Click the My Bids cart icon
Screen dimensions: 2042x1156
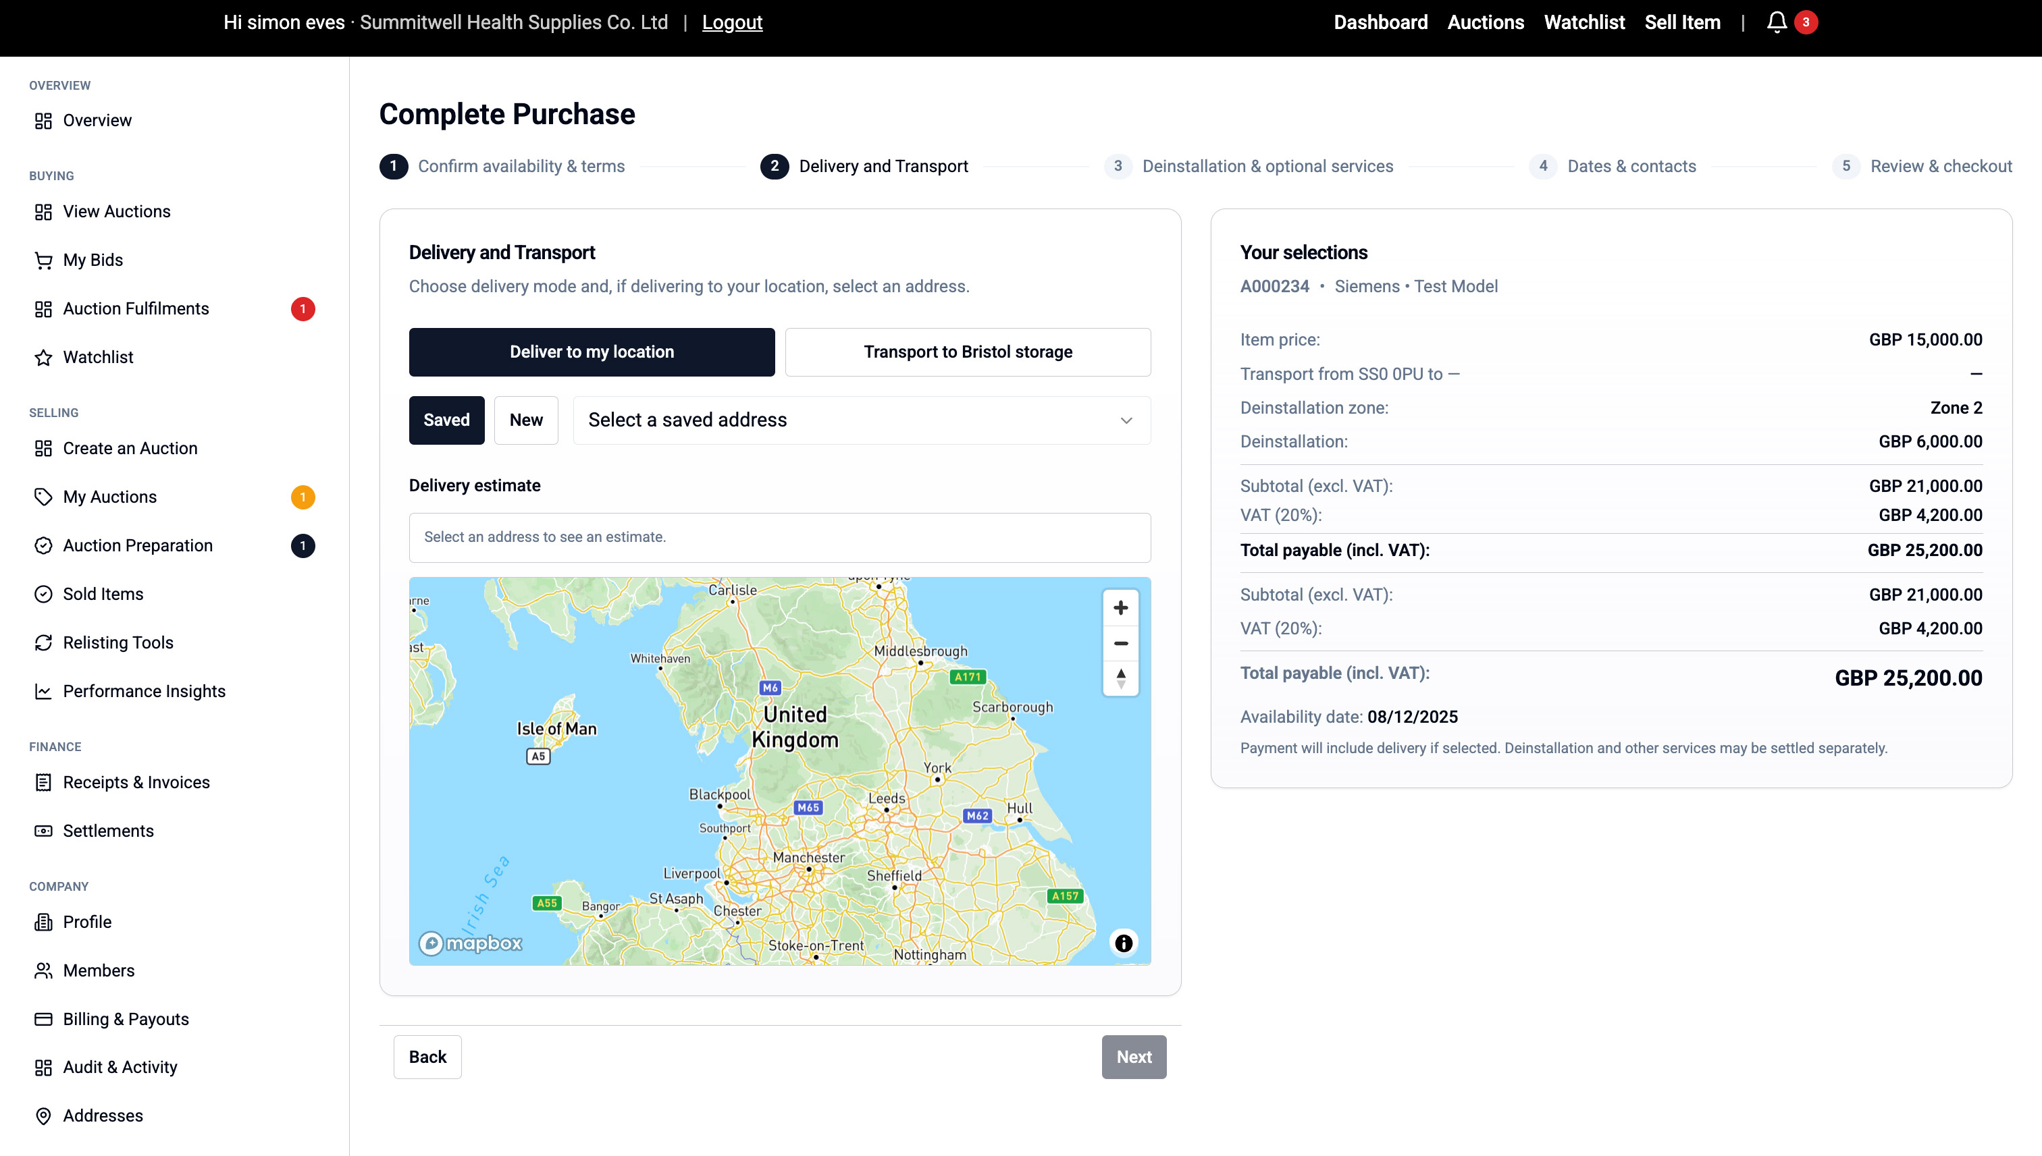click(x=44, y=260)
